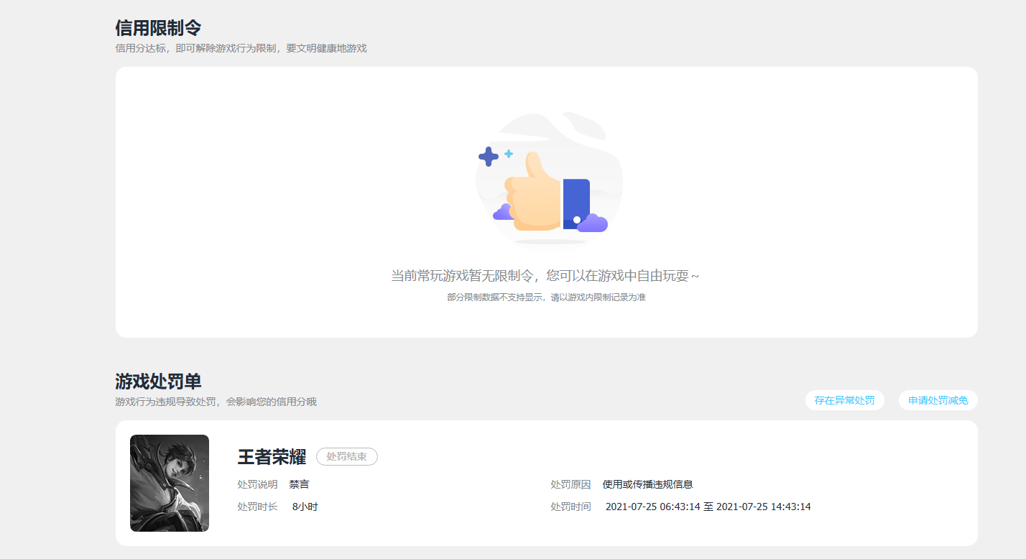Click the 信用分达标 subtitle text
The image size is (1026, 559).
coord(241,48)
